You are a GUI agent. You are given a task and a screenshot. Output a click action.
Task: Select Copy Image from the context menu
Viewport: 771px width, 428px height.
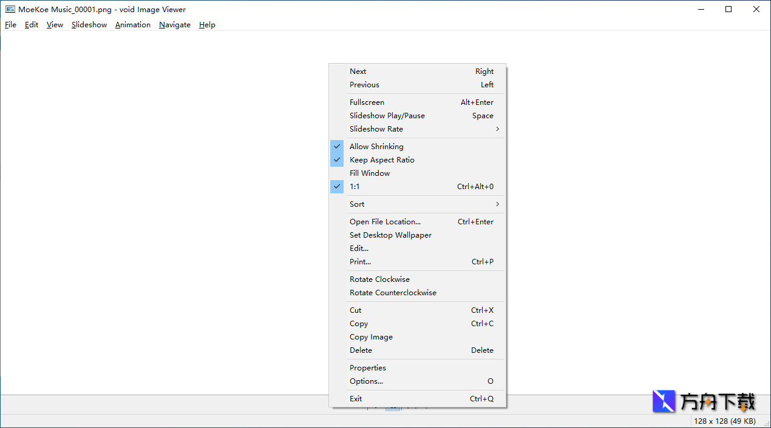tap(371, 337)
